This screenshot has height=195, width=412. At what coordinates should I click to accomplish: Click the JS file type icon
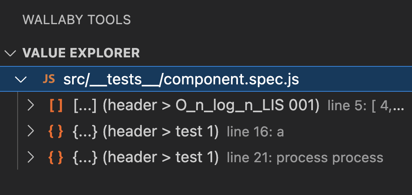point(49,79)
